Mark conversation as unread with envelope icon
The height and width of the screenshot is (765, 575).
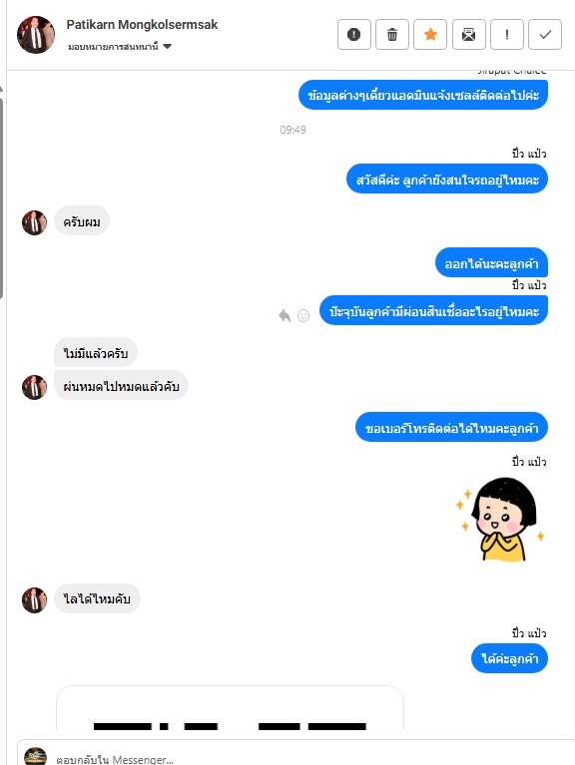468,35
